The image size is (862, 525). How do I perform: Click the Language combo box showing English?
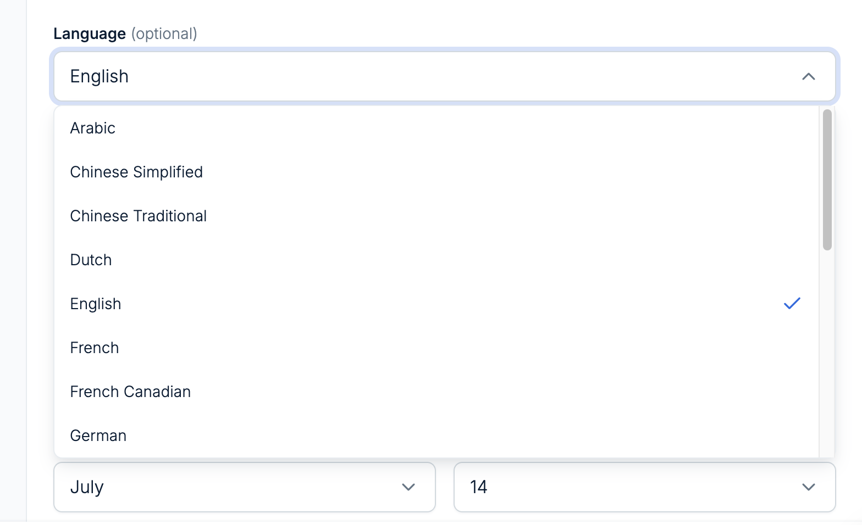[445, 76]
